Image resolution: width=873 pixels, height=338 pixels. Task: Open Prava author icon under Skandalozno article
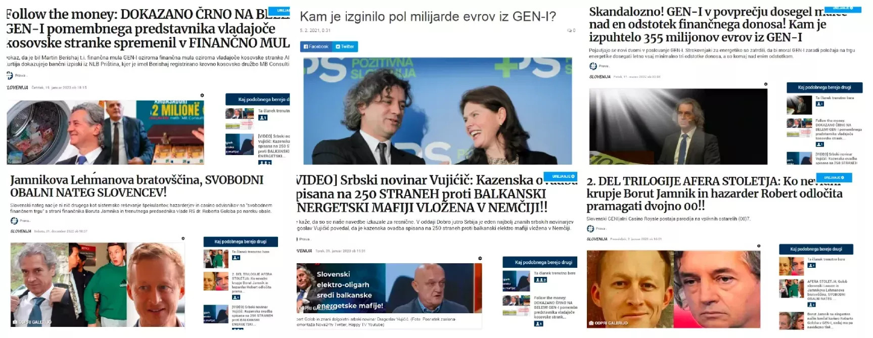coord(593,66)
